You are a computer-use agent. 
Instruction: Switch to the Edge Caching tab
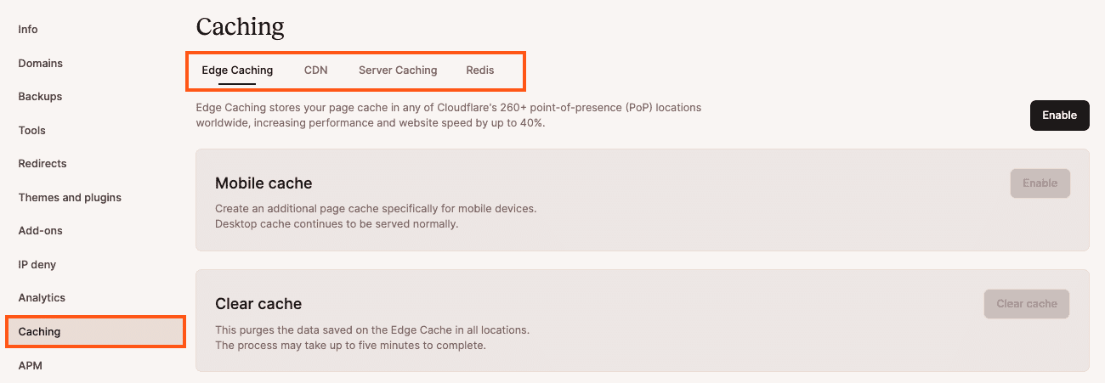[x=237, y=70]
